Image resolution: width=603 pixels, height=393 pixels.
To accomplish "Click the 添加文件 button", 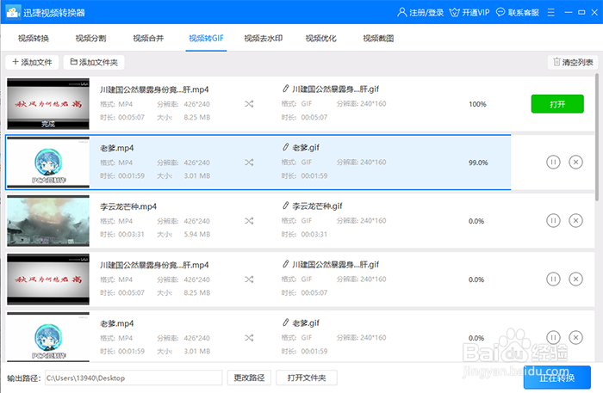I will click(32, 62).
